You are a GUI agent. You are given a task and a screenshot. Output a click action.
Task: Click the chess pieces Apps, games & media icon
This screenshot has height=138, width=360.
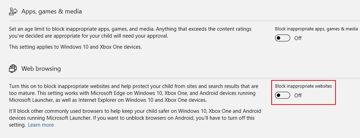[13, 11]
